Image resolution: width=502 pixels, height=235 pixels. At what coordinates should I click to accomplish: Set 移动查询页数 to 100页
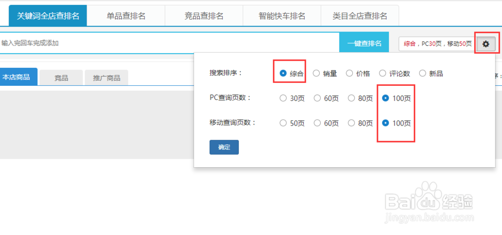click(x=386, y=123)
